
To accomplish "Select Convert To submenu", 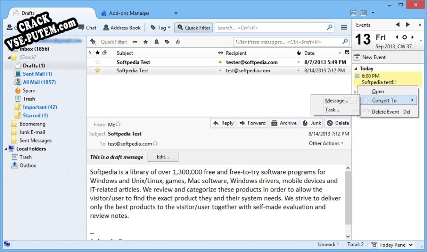I will (x=388, y=100).
